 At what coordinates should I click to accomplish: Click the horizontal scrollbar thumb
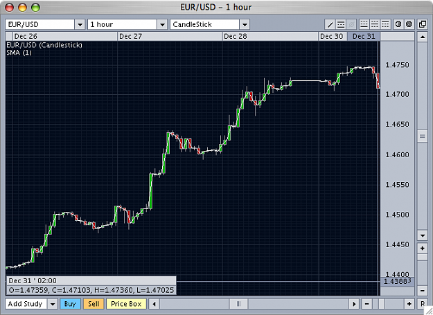click(x=238, y=304)
